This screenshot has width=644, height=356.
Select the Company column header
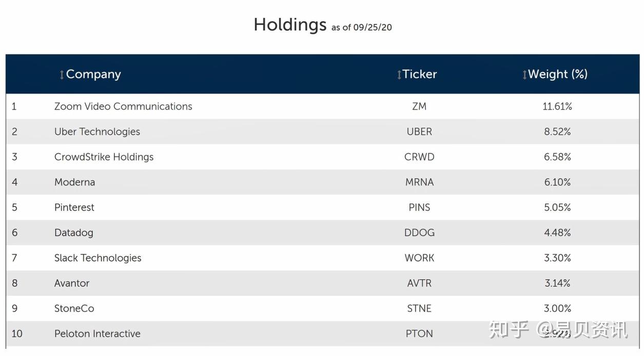point(93,74)
